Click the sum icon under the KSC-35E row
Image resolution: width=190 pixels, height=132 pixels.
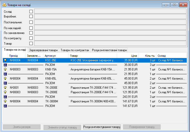[x=5, y=65]
